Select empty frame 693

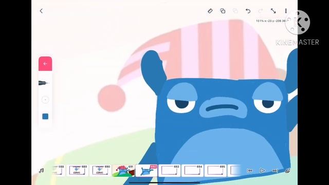(x=169, y=170)
